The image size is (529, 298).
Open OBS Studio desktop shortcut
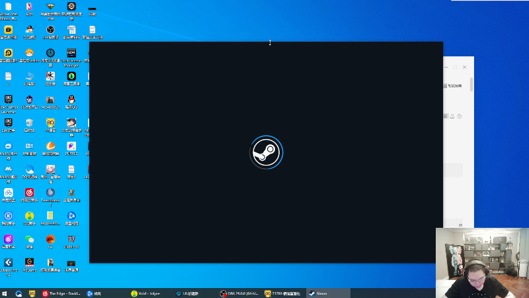pos(50,32)
